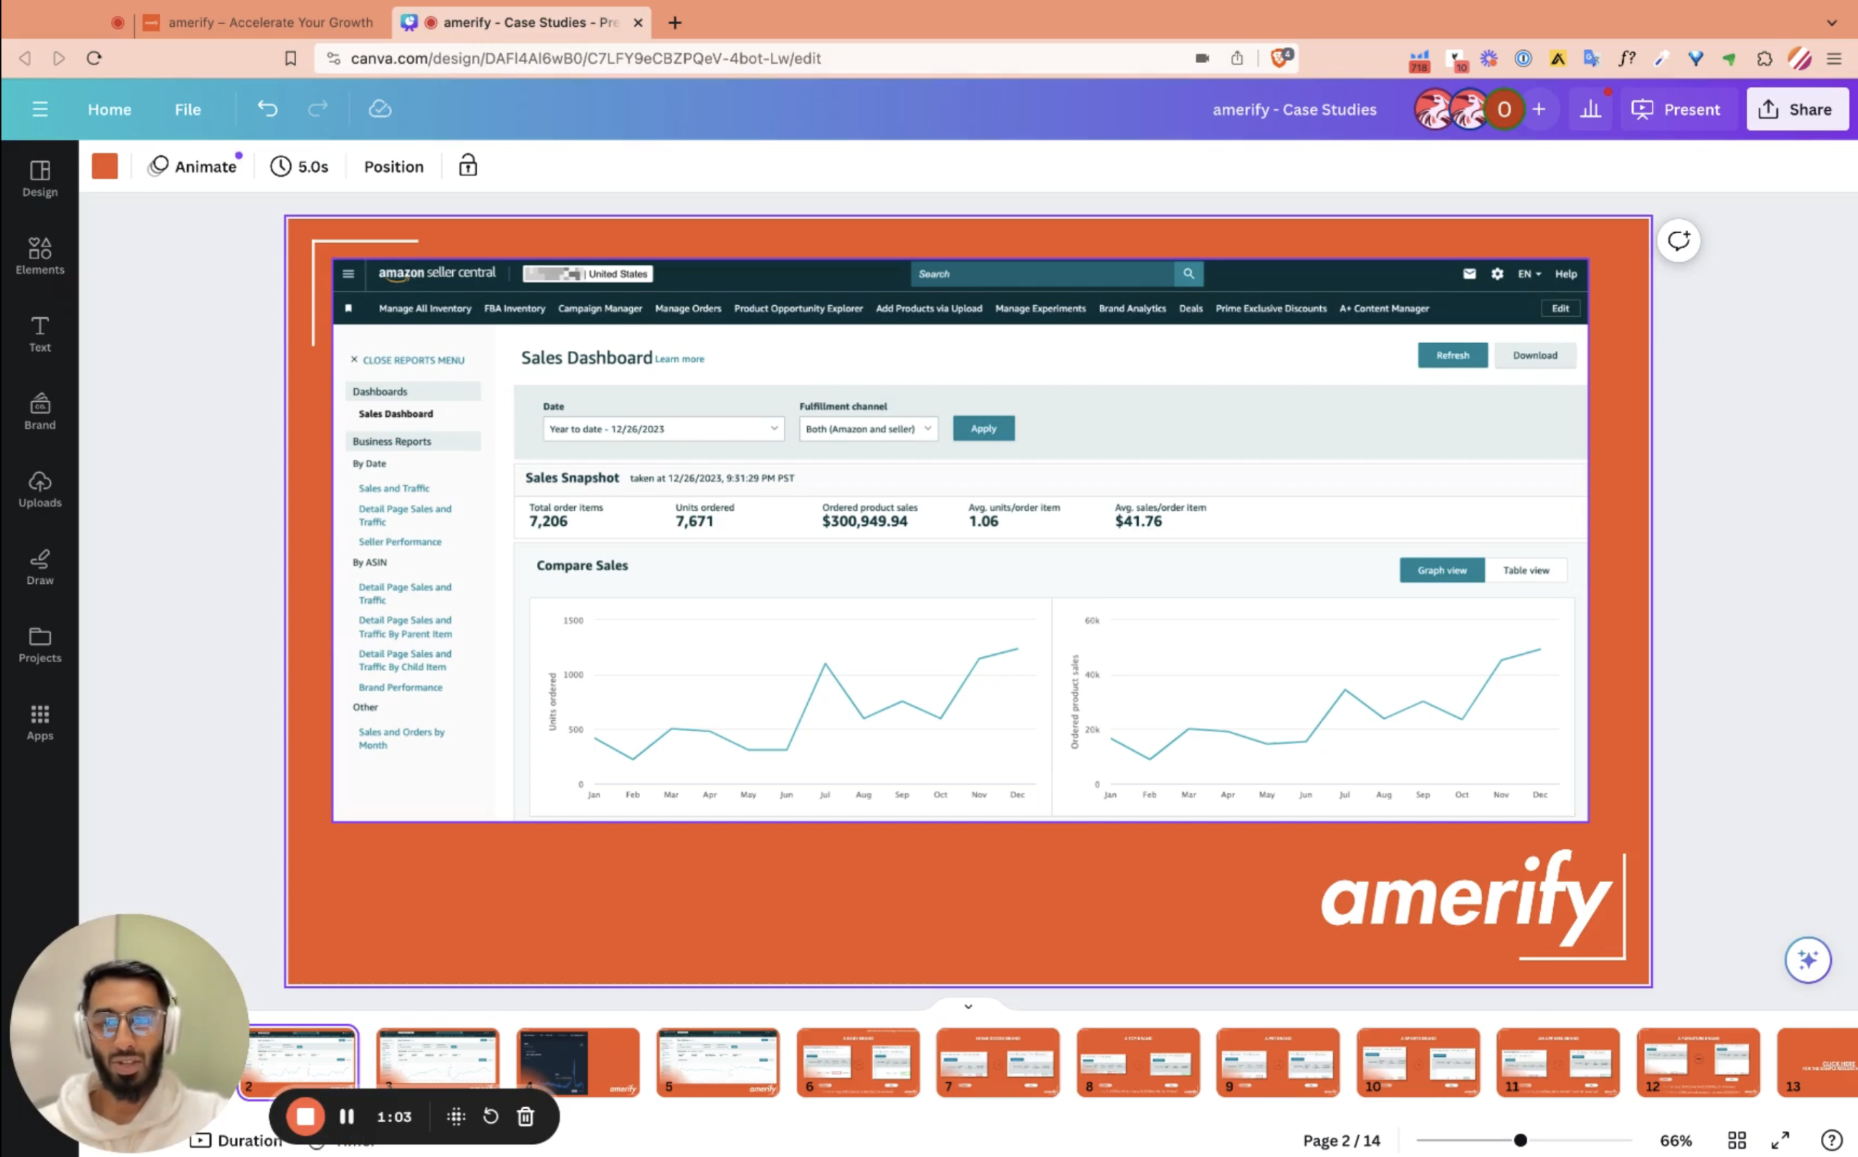Select the Text tool in sidebar
Screen dimensions: 1858x1157
[40, 334]
